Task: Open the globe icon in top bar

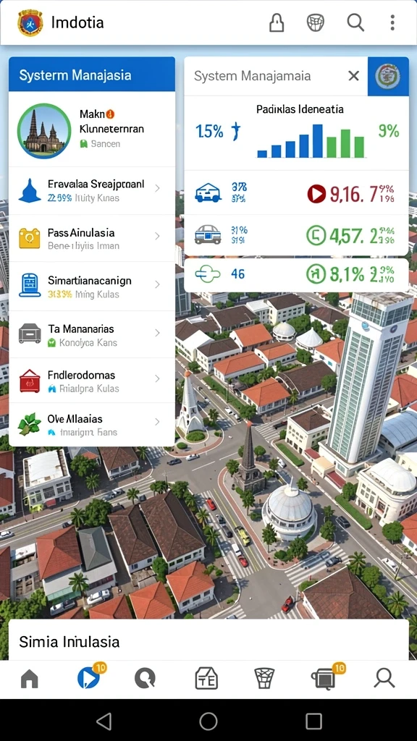Action: click(x=316, y=22)
